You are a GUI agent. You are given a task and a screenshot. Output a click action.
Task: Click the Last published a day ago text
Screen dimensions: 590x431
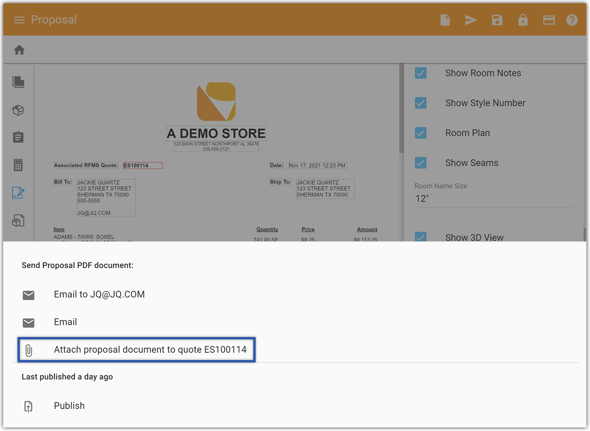[x=67, y=377]
